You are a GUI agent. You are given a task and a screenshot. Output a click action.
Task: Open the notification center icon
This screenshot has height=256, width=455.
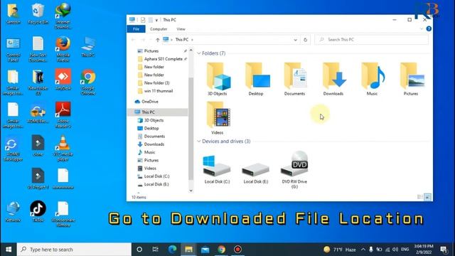[x=444, y=250]
